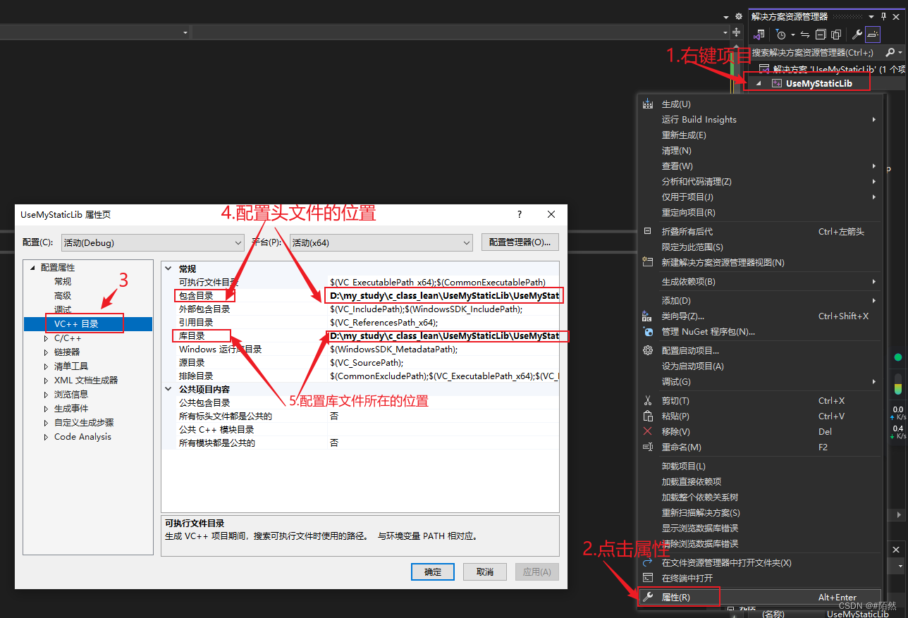908x618 pixels.
Task: Click the help question mark in properties dialog
Action: (520, 214)
